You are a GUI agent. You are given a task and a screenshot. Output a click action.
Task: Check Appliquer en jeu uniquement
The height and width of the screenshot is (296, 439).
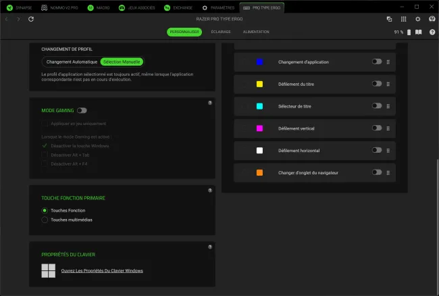[45, 124]
